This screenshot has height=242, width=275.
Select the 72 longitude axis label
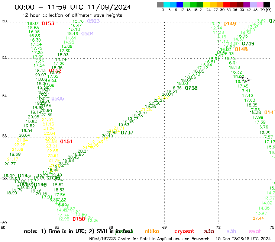coord(218,227)
